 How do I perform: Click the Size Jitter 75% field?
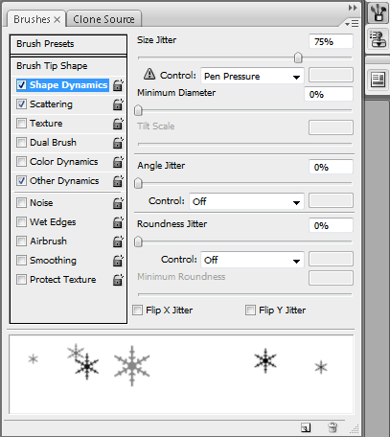(x=332, y=41)
